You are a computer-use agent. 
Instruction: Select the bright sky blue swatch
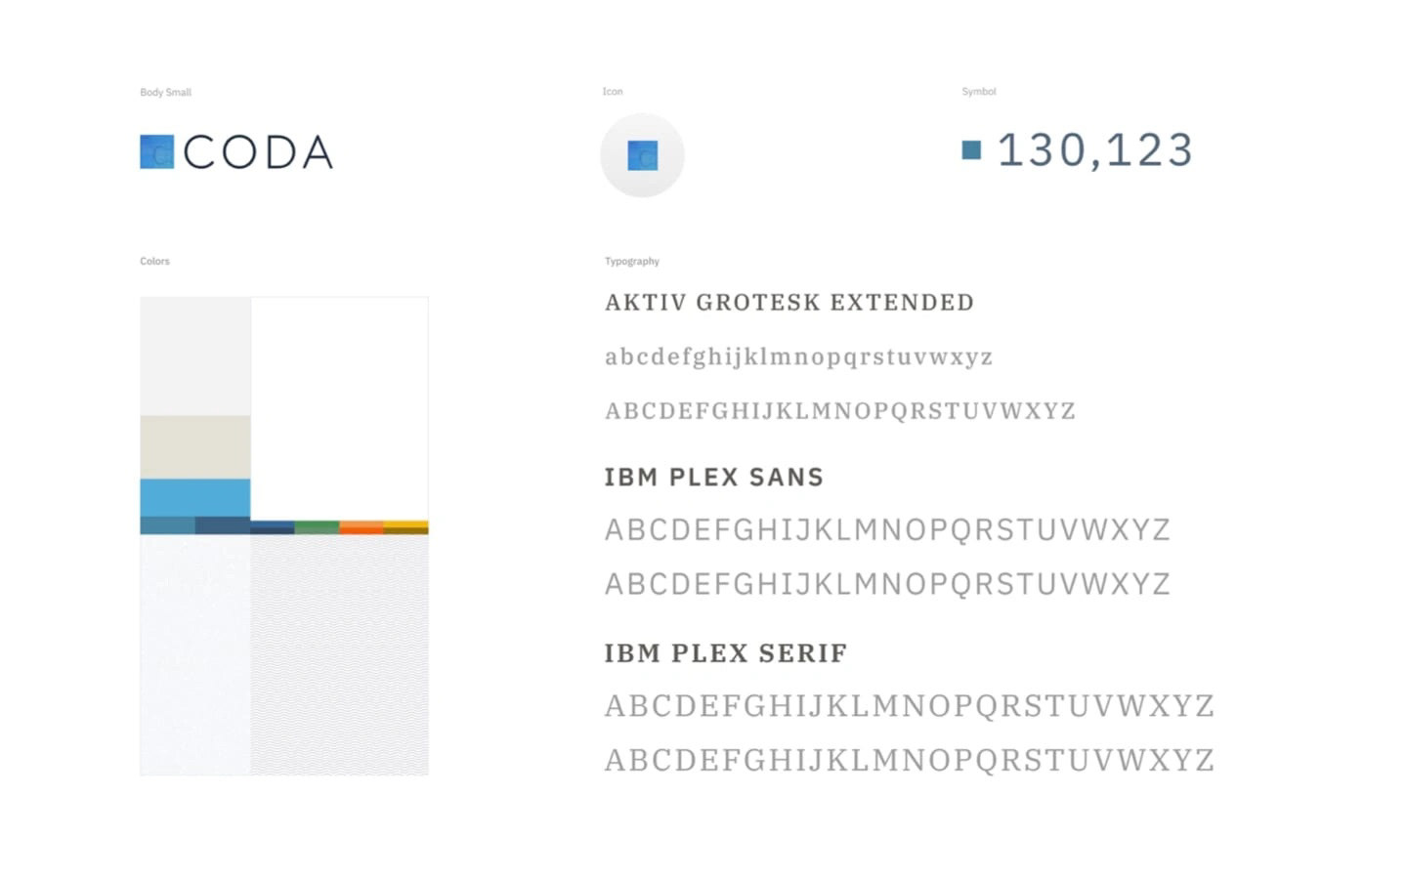pyautogui.click(x=195, y=497)
